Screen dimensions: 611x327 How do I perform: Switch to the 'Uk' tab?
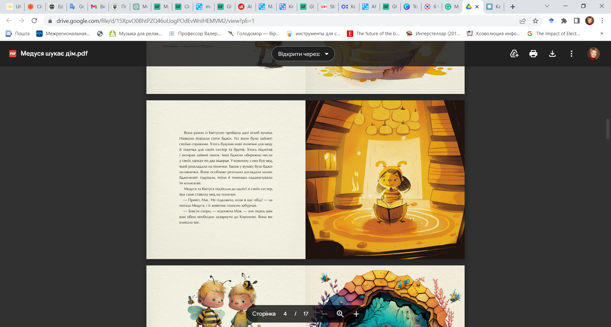point(14,7)
